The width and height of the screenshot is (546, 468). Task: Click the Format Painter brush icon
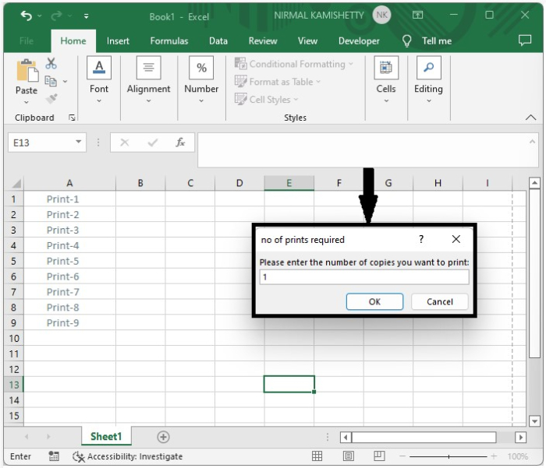[51, 98]
